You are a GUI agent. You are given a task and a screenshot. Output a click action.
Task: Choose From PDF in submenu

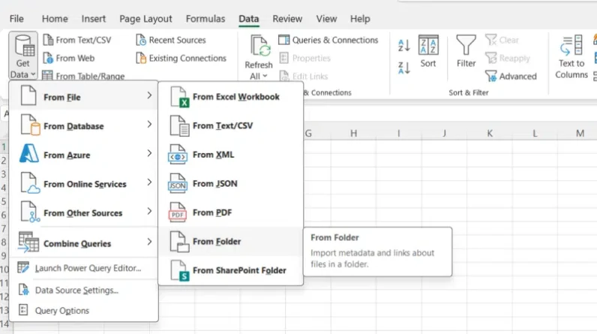click(x=231, y=212)
